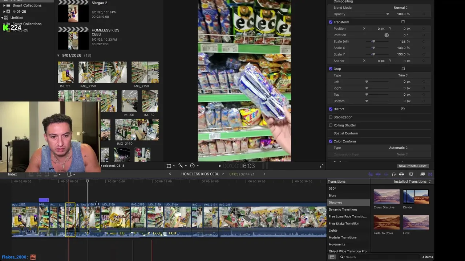
Task: Collapse the Untitled library
Action: (3, 18)
